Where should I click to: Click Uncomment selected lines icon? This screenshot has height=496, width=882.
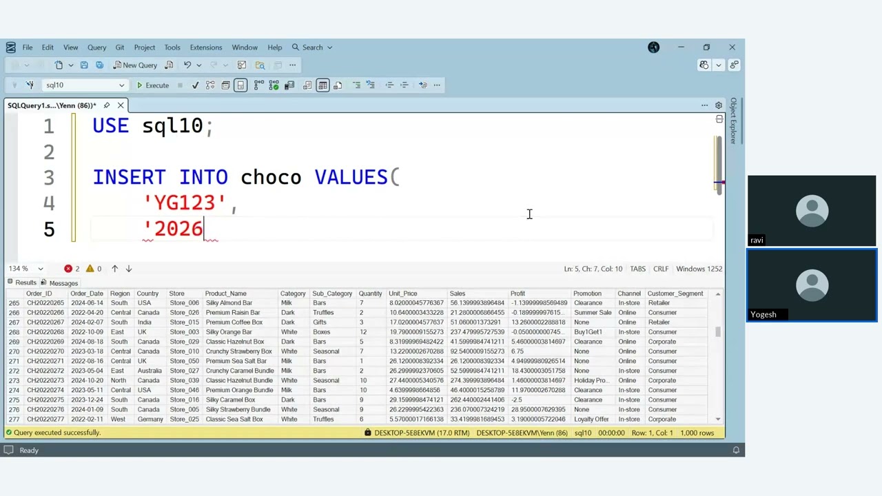(371, 85)
